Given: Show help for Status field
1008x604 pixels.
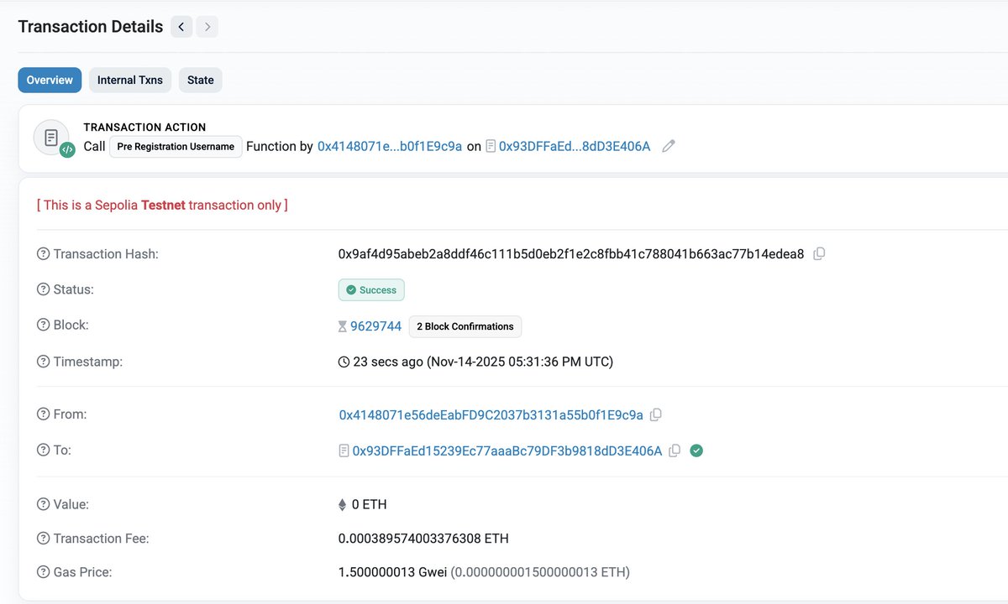Looking at the screenshot, I should pyautogui.click(x=44, y=289).
